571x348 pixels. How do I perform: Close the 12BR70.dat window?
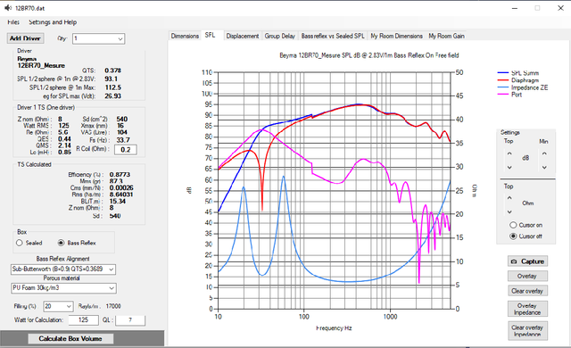point(561,8)
